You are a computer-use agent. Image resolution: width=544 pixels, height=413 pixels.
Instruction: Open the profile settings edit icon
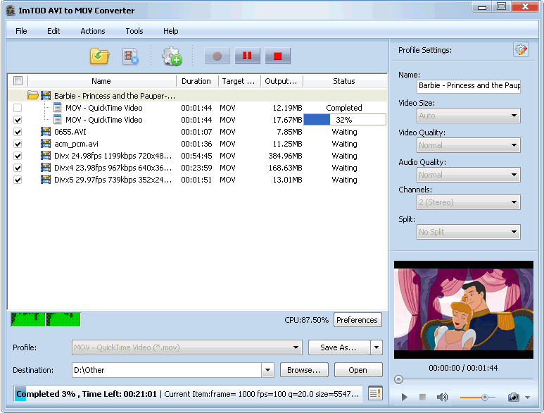[521, 49]
